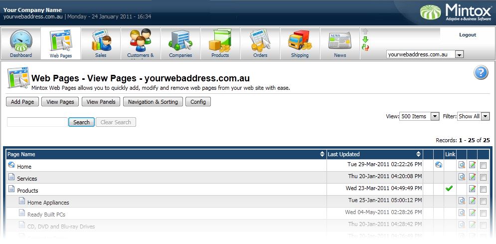Click the date Wed 04-May-2011 02:28:26 PM
This screenshot has width=496, height=244.
click(x=383, y=212)
